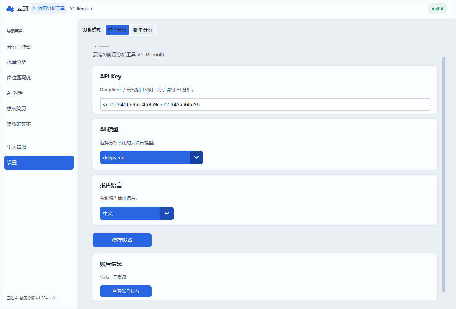Click the 选择分析所用的大语言模型 description
The width and height of the screenshot is (456, 309).
(x=128, y=143)
